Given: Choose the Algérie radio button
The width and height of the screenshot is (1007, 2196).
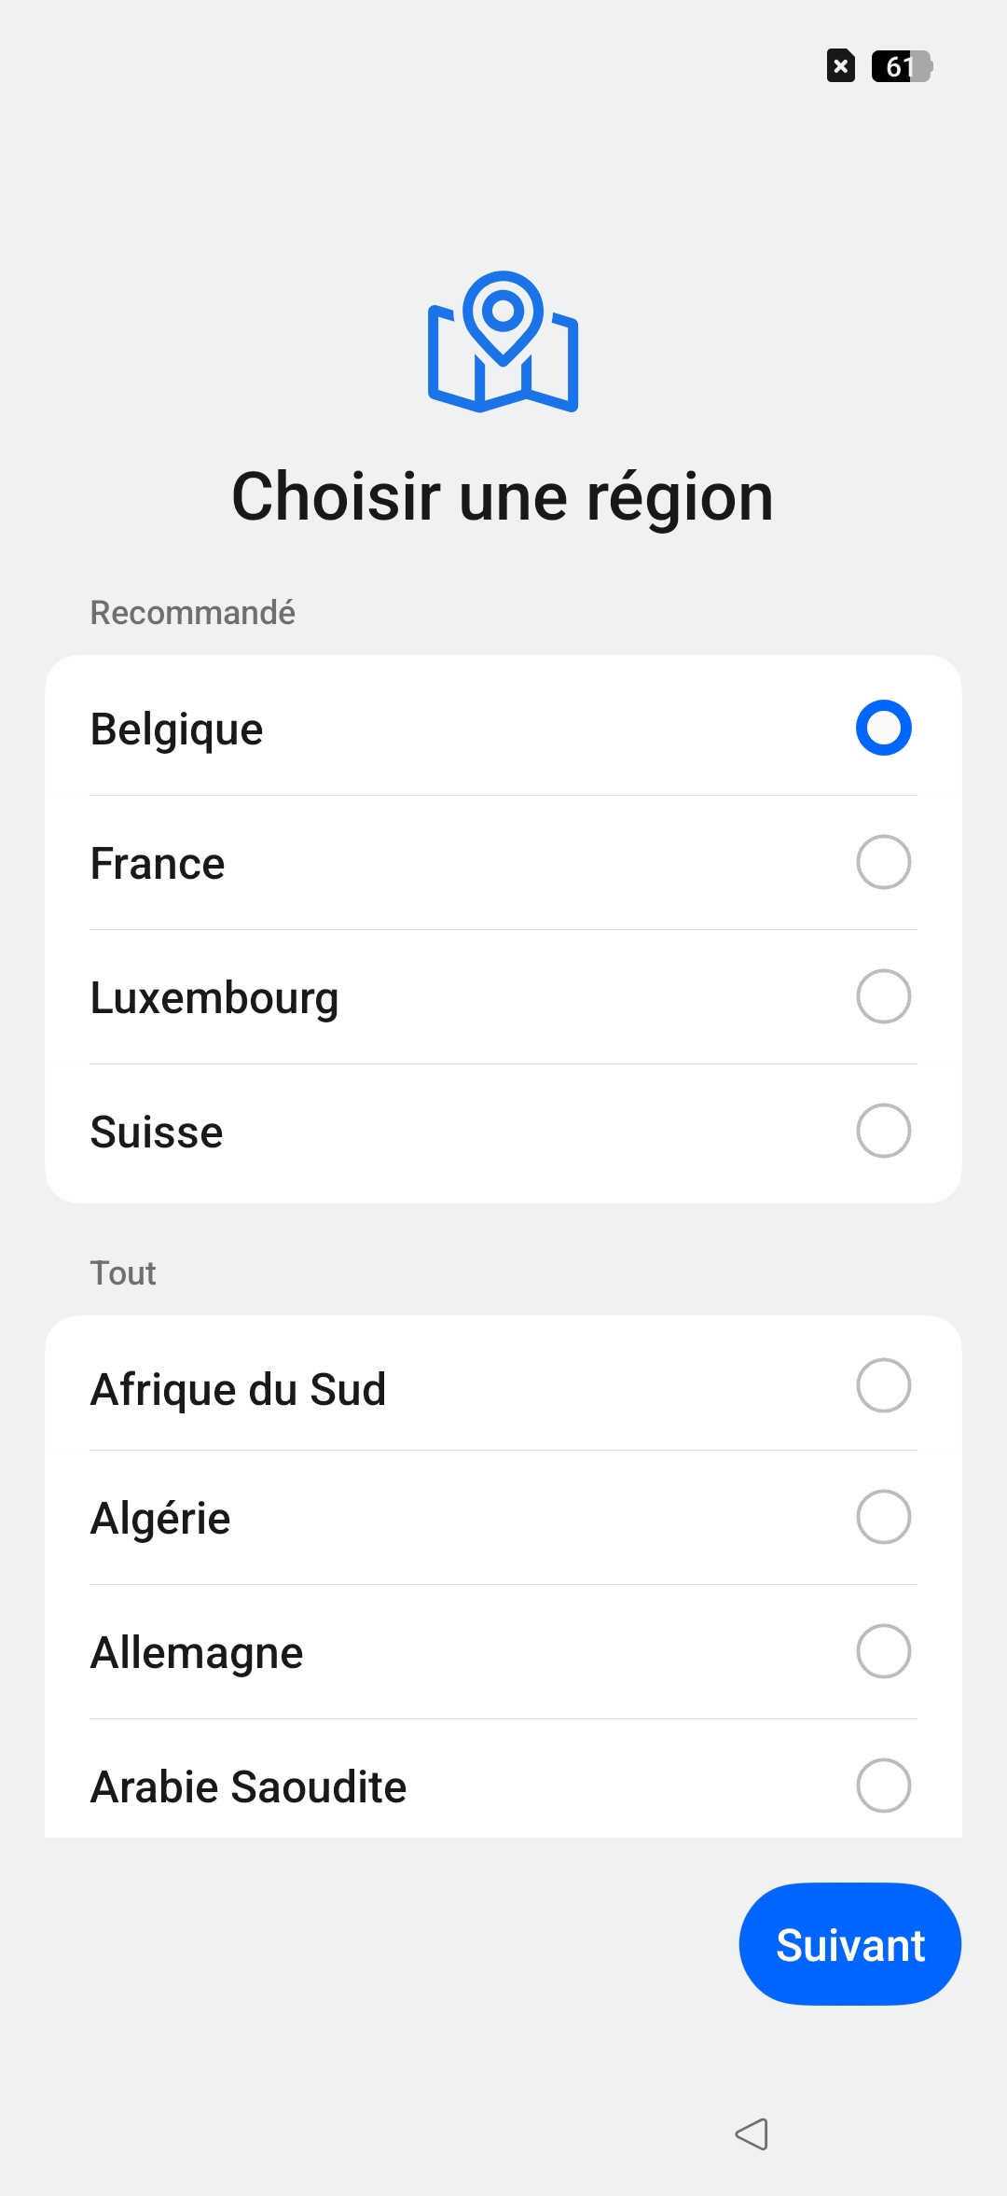Looking at the screenshot, I should click(x=883, y=1517).
